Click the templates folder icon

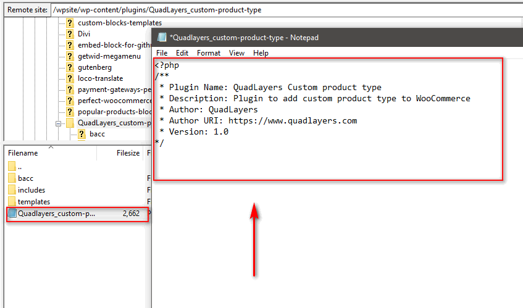click(x=12, y=202)
